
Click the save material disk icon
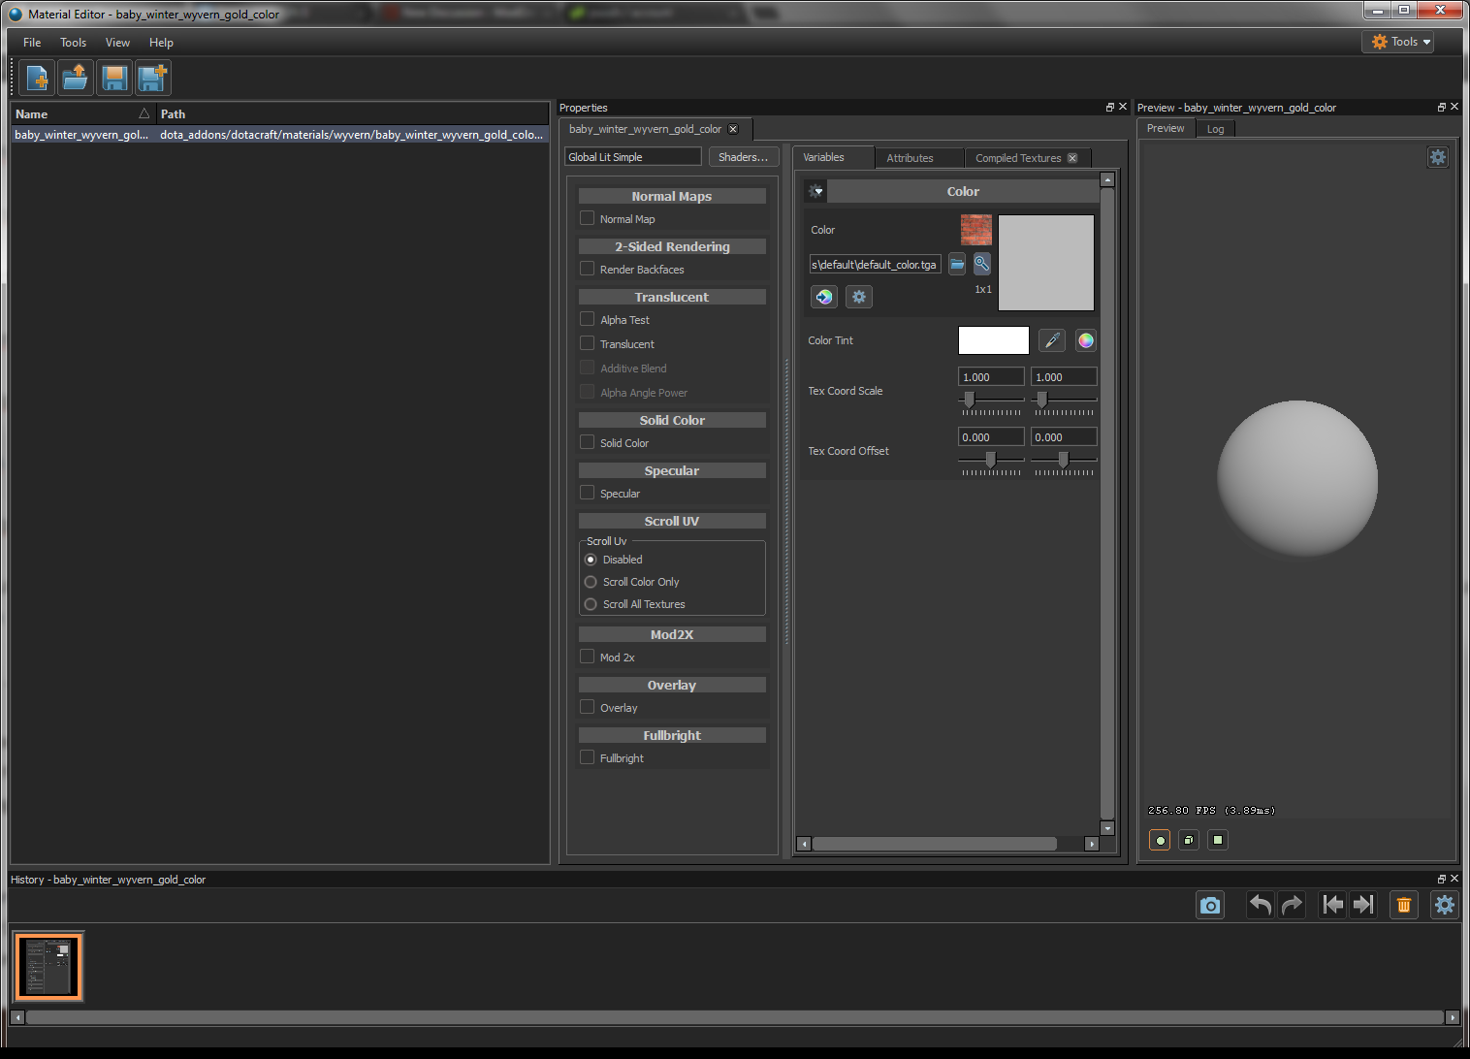coord(114,78)
